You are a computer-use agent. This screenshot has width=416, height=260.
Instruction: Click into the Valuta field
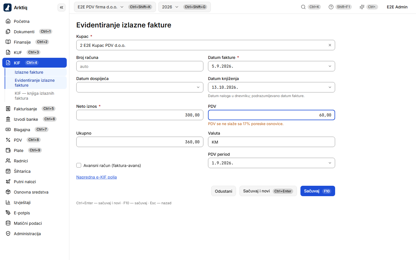click(272, 142)
